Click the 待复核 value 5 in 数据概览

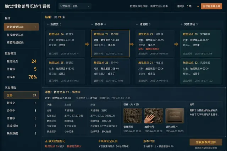[35, 69]
